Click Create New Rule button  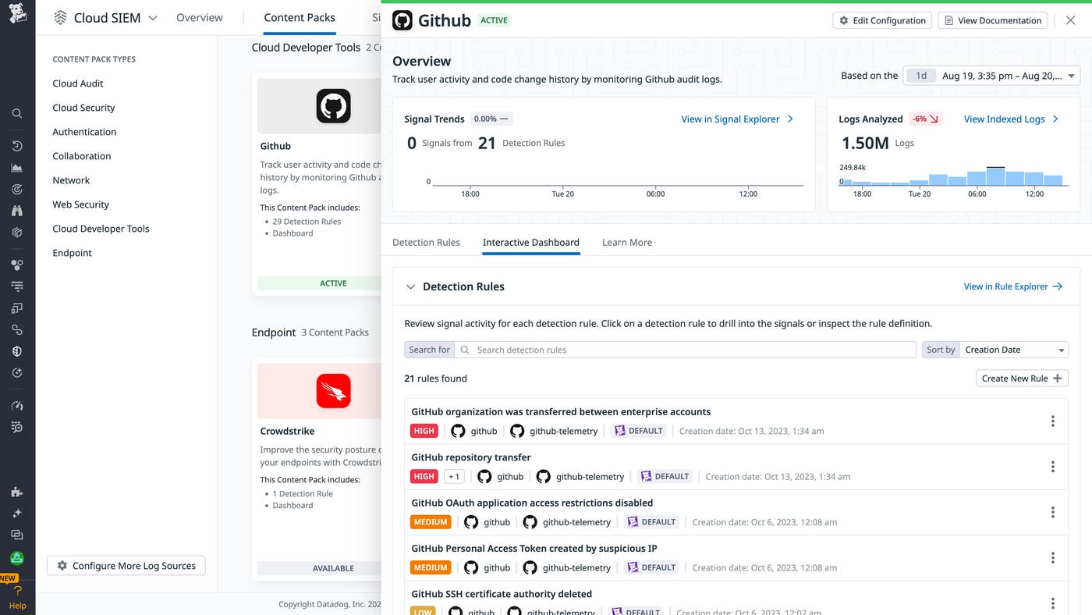(x=1022, y=379)
